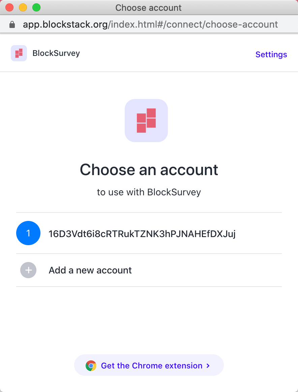The width and height of the screenshot is (298, 392).
Task: Click Get the Chrome extension
Action: pyautogui.click(x=149, y=365)
